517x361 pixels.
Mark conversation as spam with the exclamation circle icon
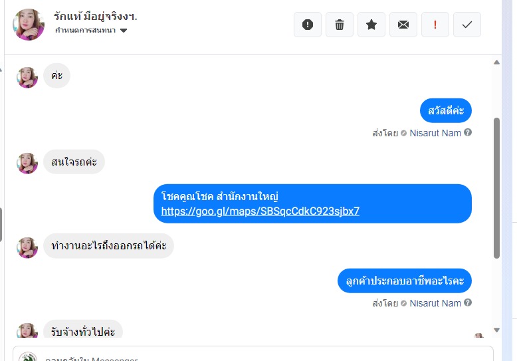(307, 25)
